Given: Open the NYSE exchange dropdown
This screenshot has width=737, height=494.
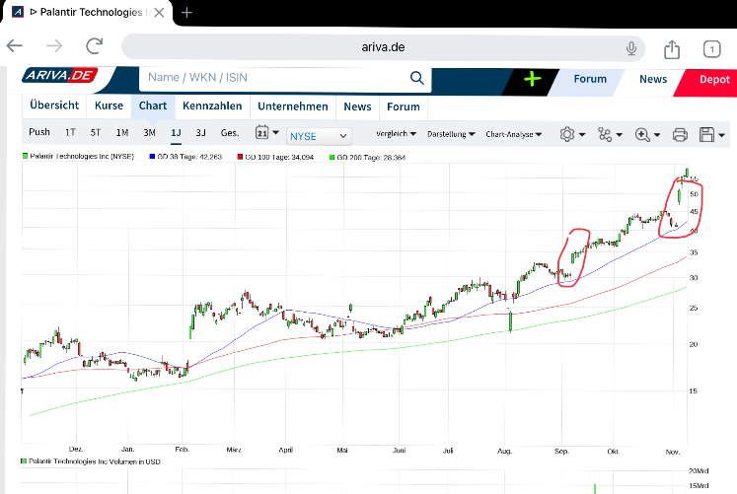Looking at the screenshot, I should (318, 135).
